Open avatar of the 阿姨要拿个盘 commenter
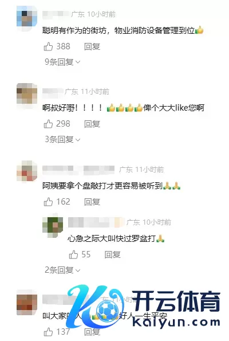229x341 pixels. click(x=27, y=171)
